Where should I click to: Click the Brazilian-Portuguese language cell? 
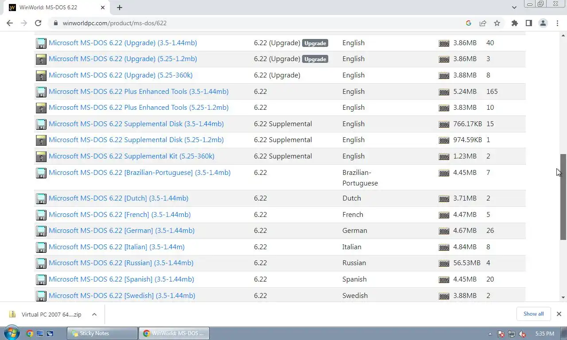[360, 178]
